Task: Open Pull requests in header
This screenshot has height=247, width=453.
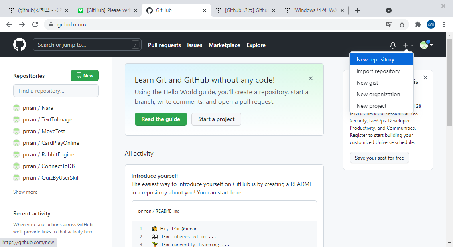Action: click(165, 45)
